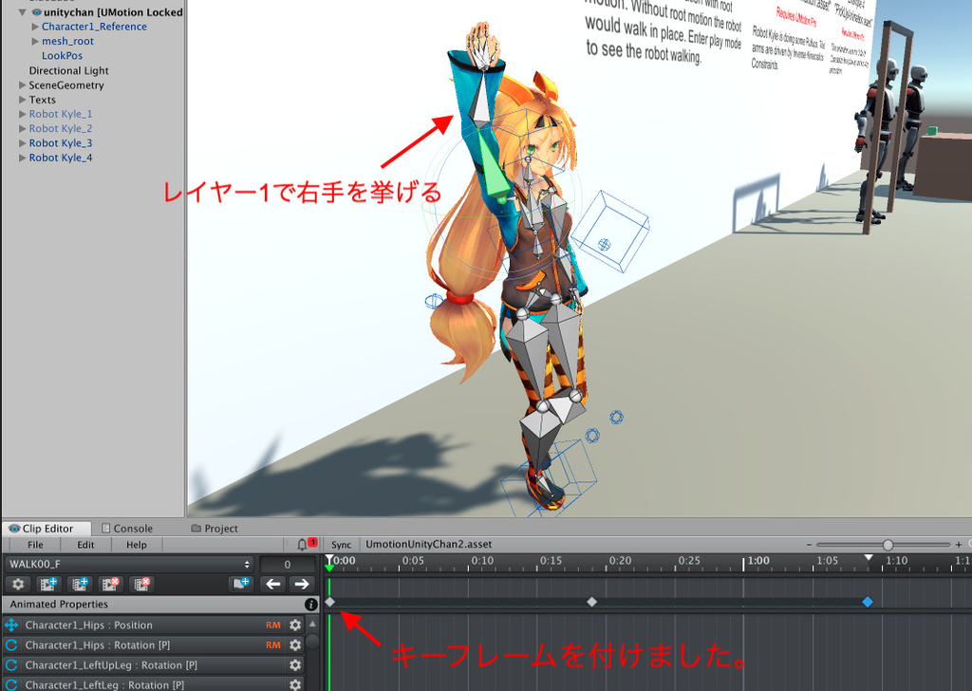The image size is (972, 691).
Task: Click the stacked film-strip plus icon
Action: (x=80, y=584)
